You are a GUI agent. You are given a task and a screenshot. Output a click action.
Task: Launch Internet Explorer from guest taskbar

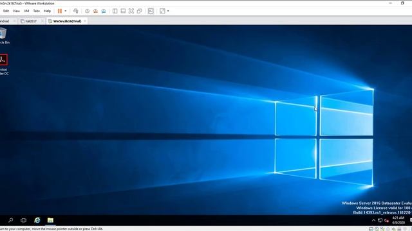[x=37, y=220]
